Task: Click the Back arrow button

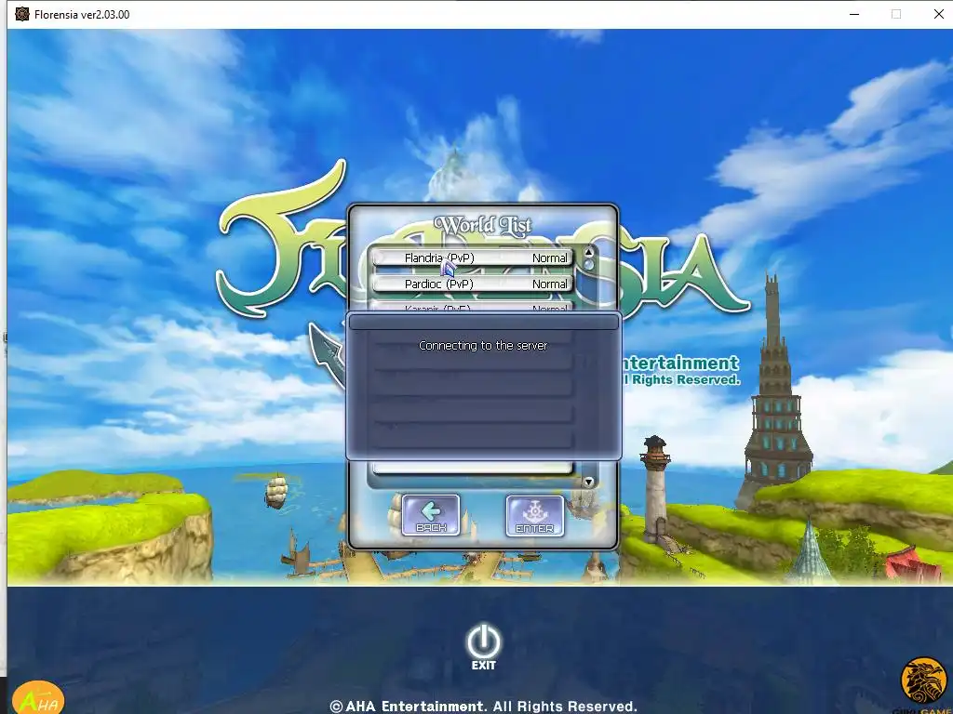Action: coord(431,515)
